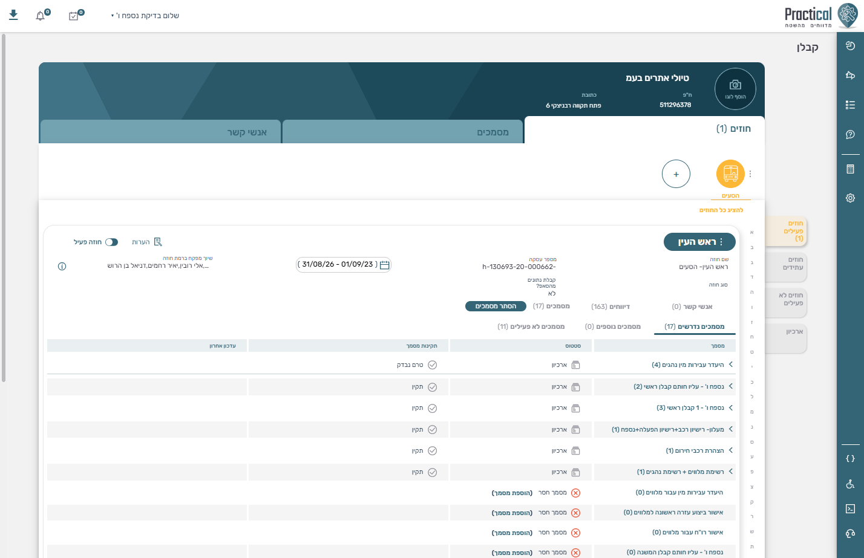Click the עדכון אחרון column header

[x=147, y=346]
